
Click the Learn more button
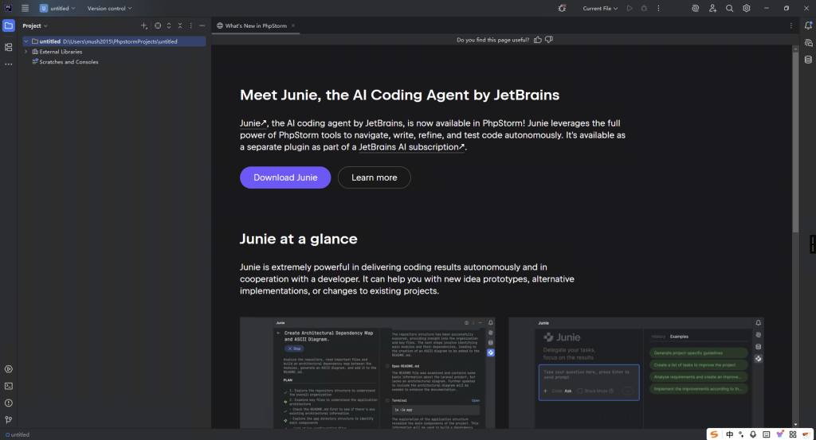tap(375, 177)
